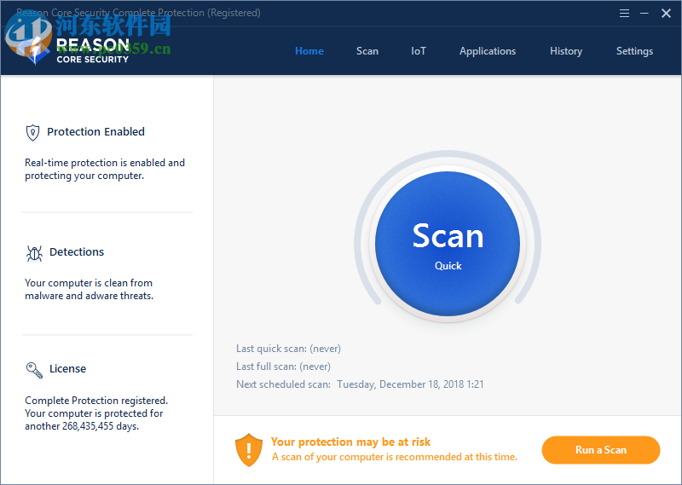Click the Complete Protection registered text
The image size is (682, 485).
[x=96, y=413]
